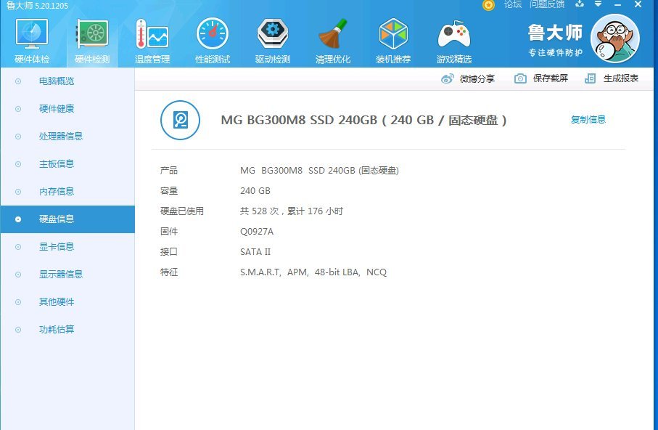Click features value S.M.A.R.T, APM, 48-bit LBA, NCQ
Image resolution: width=658 pixels, height=430 pixels.
coord(313,272)
